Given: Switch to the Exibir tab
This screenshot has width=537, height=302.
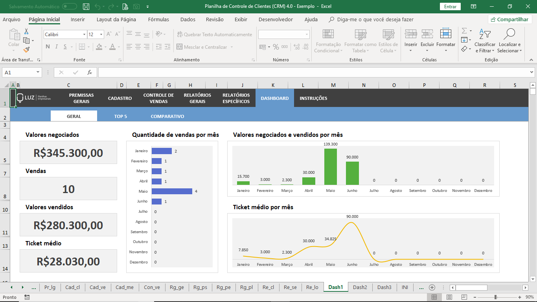Looking at the screenshot, I should click(241, 19).
